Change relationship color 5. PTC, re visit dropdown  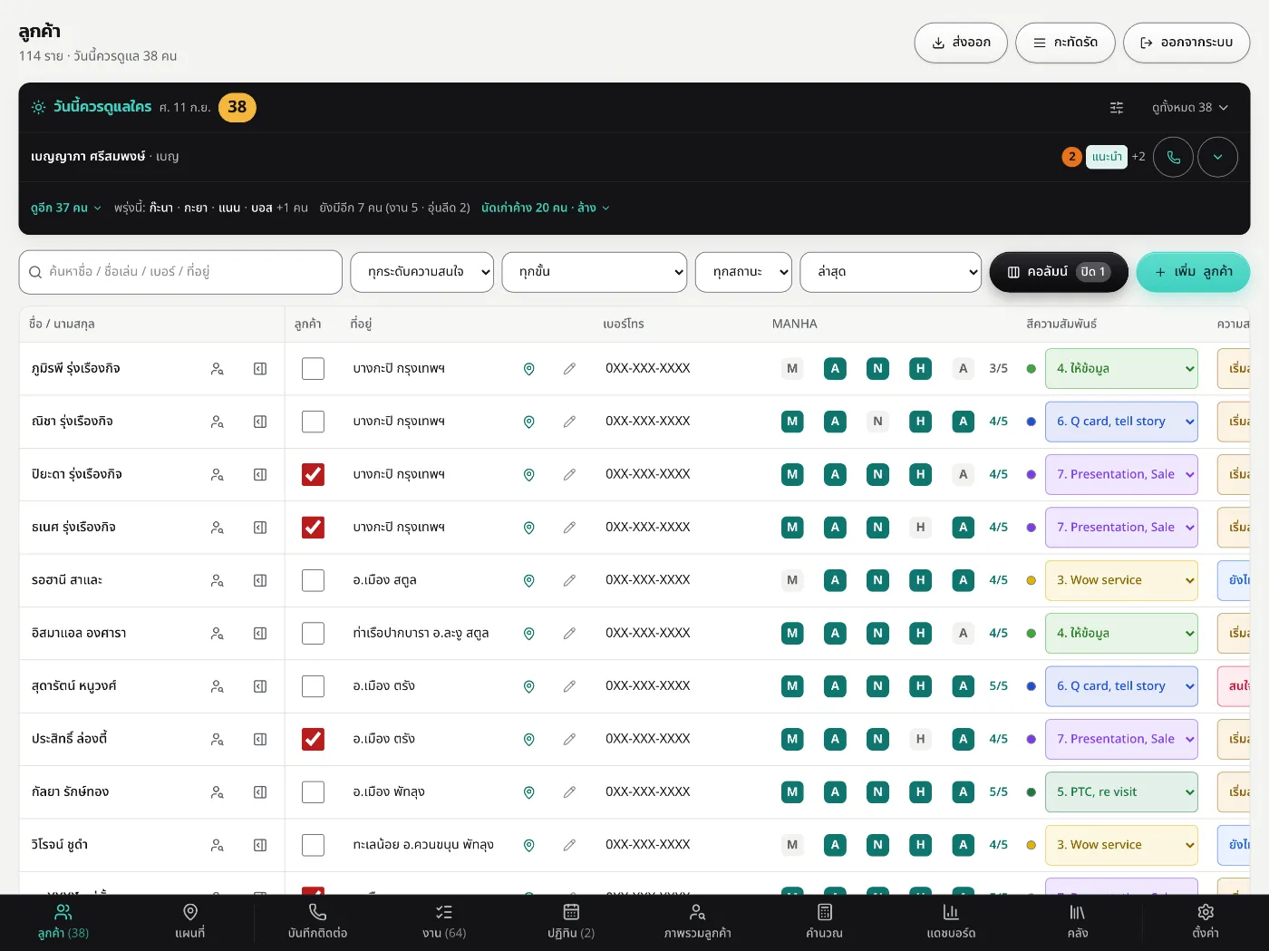(1121, 792)
